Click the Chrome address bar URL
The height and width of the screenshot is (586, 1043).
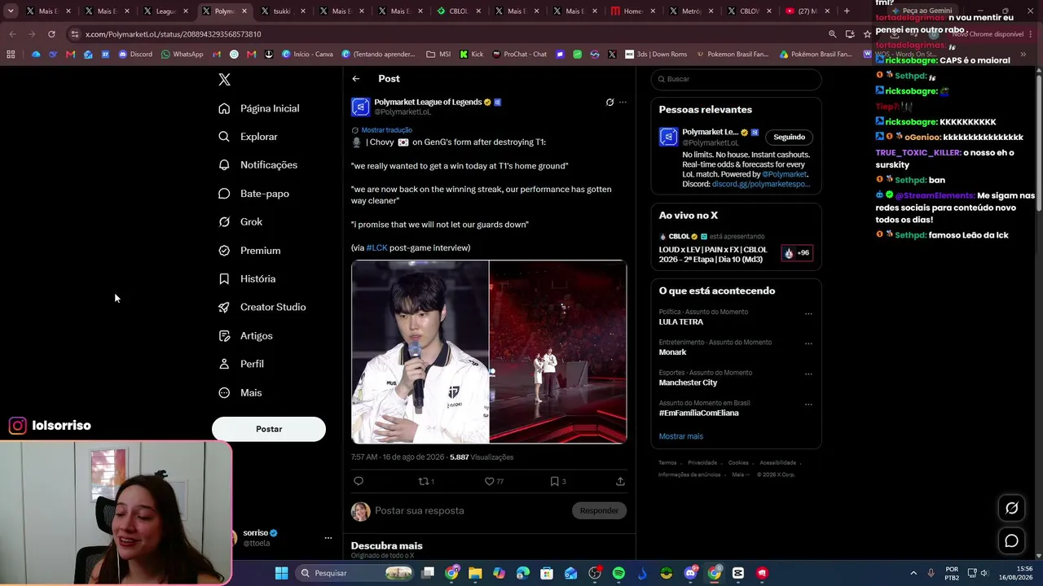point(174,34)
